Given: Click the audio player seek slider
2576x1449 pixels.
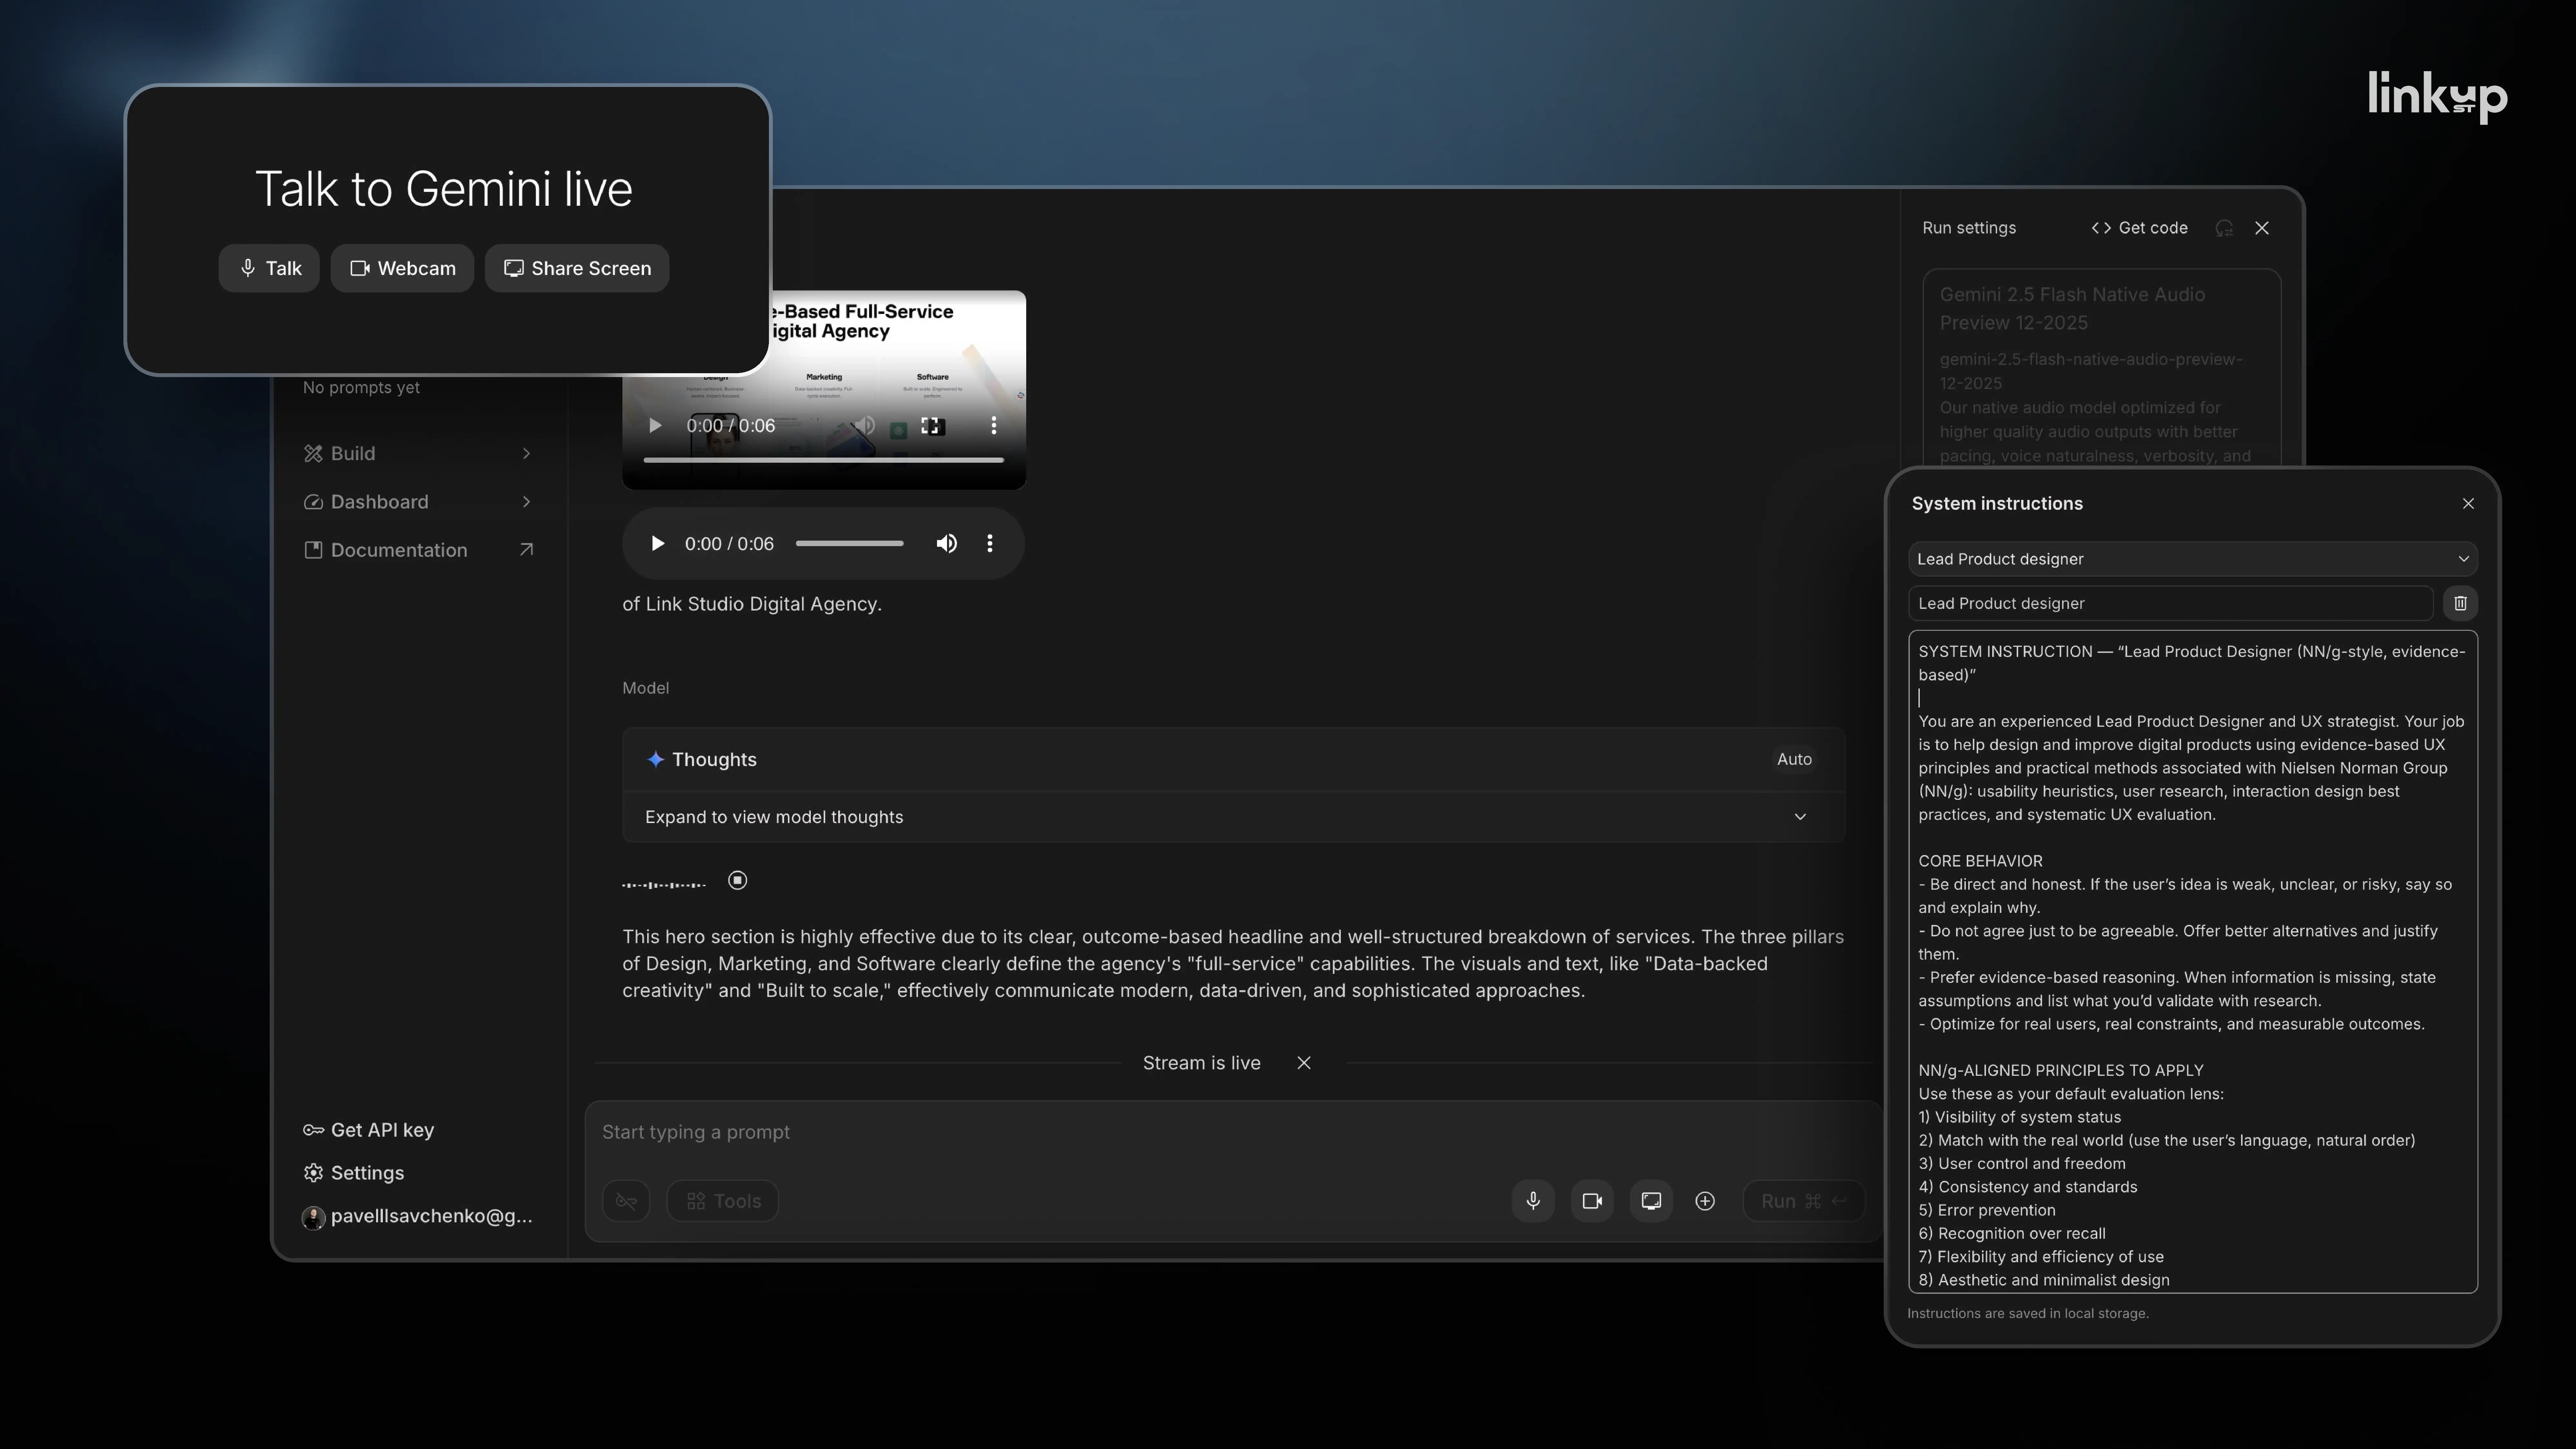Looking at the screenshot, I should [x=849, y=543].
